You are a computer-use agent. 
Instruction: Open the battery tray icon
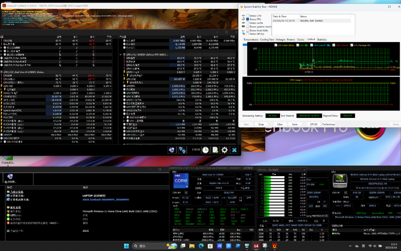pyautogui.click(x=380, y=246)
